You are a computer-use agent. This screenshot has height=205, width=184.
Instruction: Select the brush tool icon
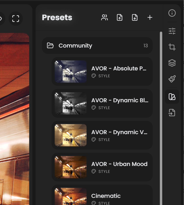pos(172,79)
